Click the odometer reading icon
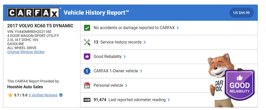Viewport: 266px width, 110px height. (87, 100)
